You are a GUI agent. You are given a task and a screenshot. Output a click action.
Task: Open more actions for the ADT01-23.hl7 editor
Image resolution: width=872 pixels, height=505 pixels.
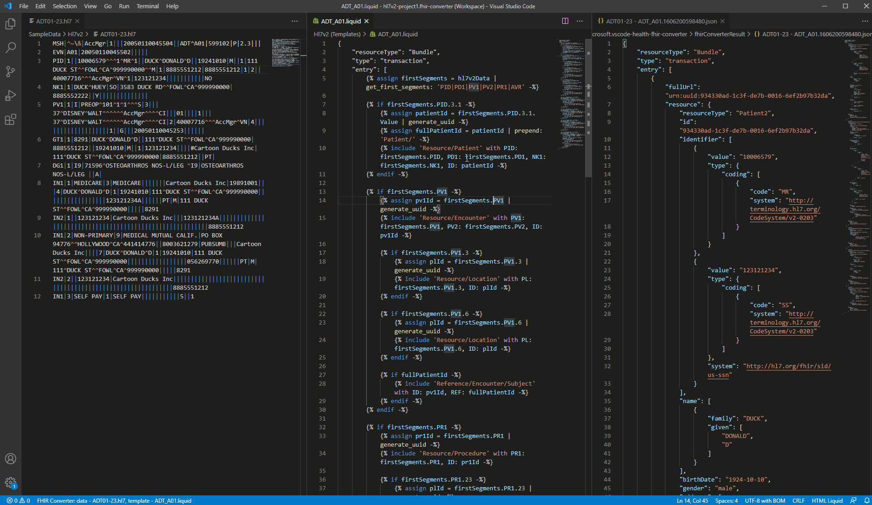(x=295, y=21)
